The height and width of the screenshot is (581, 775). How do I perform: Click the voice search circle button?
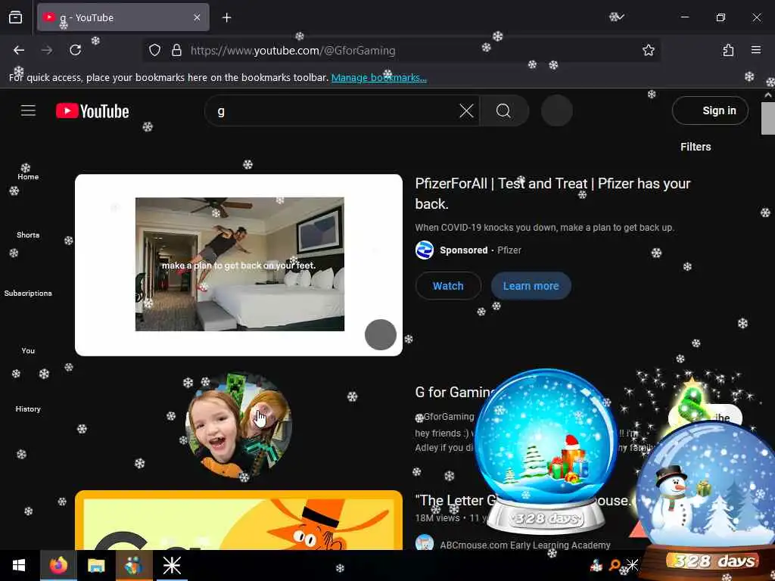tap(556, 110)
